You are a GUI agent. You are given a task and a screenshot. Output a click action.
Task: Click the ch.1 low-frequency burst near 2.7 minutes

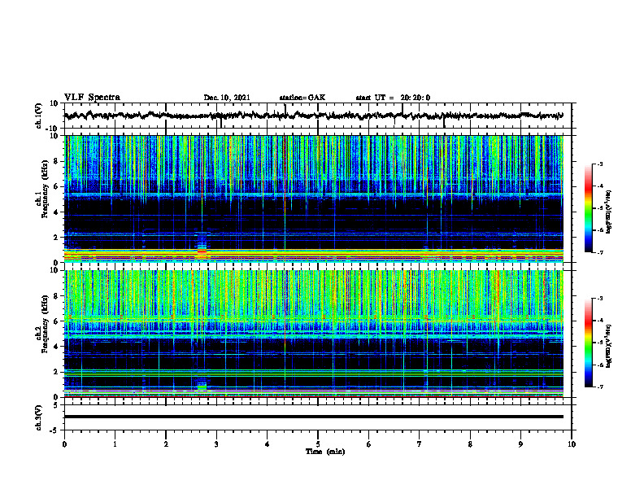202,247
